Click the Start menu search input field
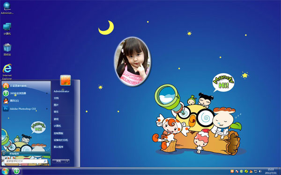The image size is (281, 175). coord(26,161)
